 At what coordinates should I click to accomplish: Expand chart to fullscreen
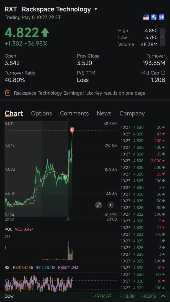coord(99,205)
